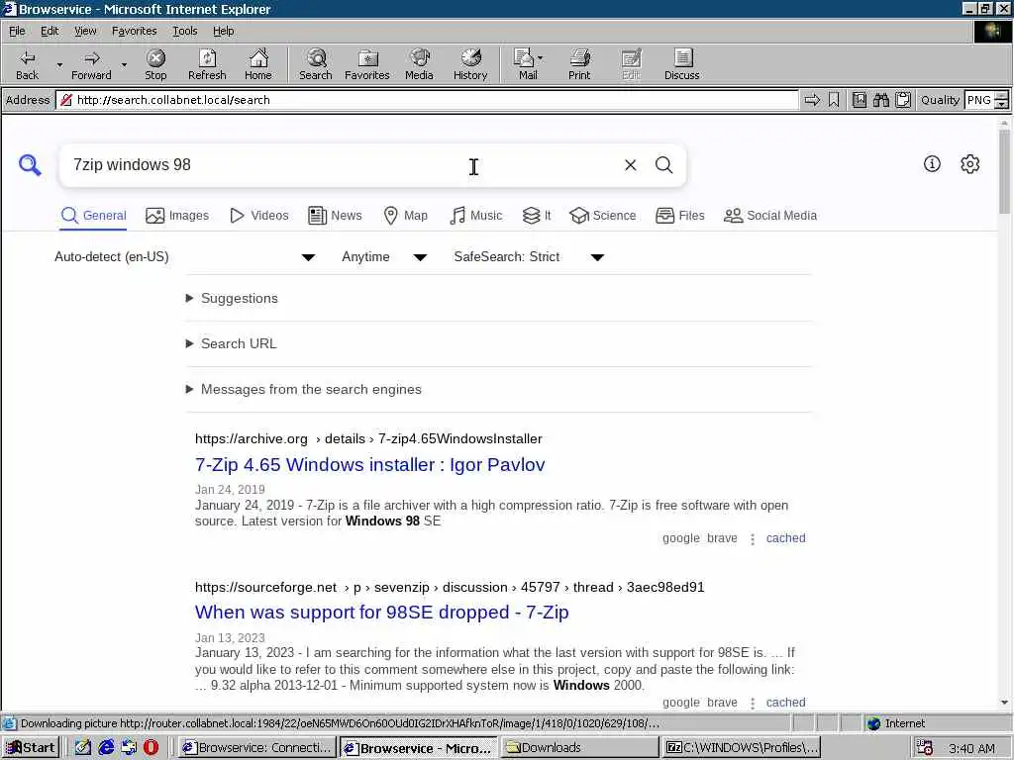The height and width of the screenshot is (760, 1014).
Task: Switch to the Files search tab
Action: (x=679, y=215)
